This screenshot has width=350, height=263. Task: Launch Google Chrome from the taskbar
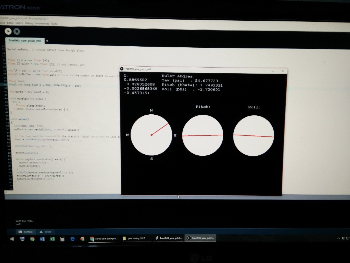coord(32,239)
